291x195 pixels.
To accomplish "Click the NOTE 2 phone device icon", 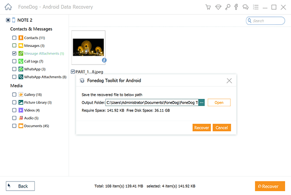I will [14, 20].
